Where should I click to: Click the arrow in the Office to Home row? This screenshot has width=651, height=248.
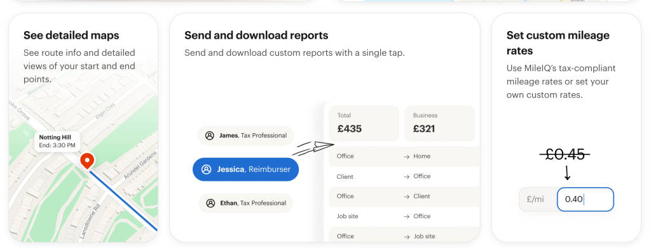[406, 157]
